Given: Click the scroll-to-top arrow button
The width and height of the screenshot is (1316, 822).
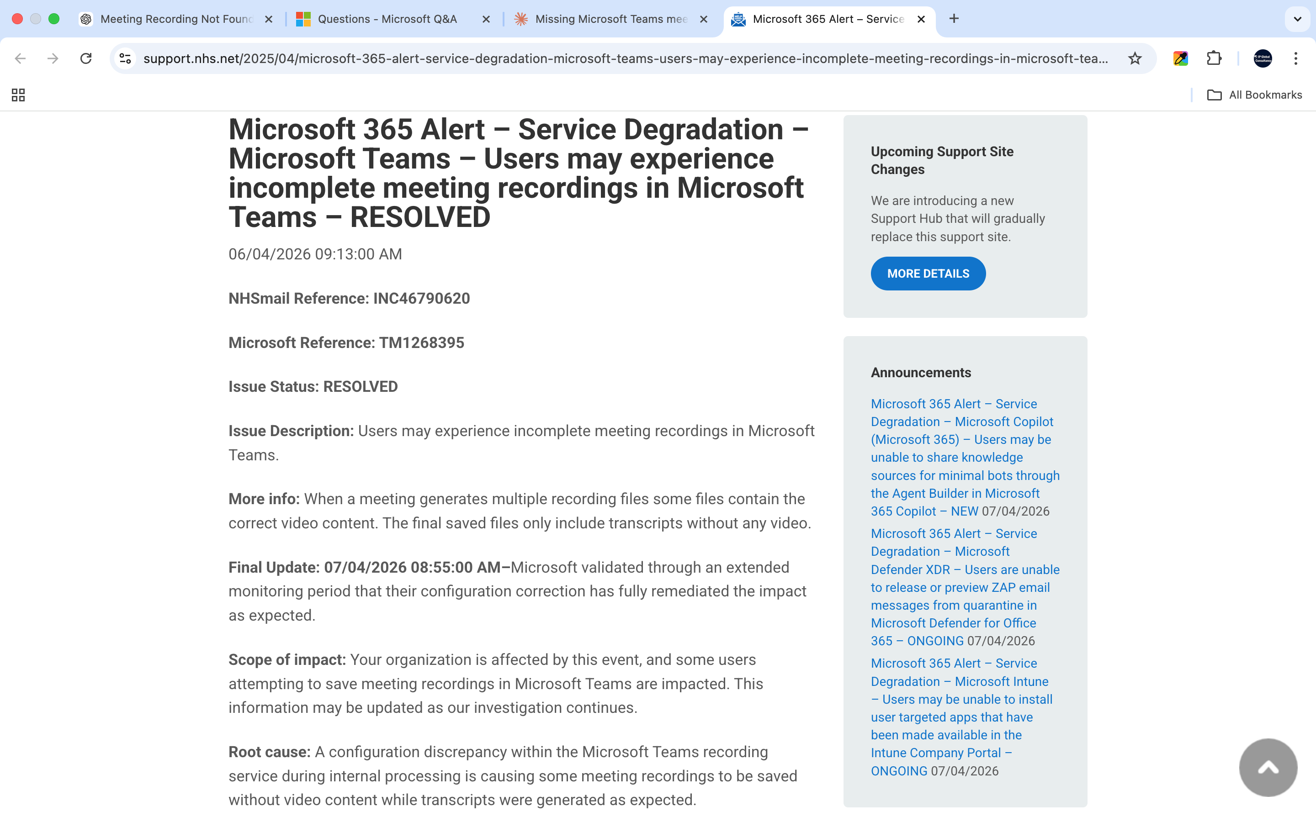Looking at the screenshot, I should click(x=1268, y=767).
